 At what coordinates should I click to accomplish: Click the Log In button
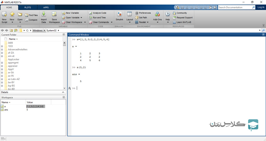coord(261,7)
